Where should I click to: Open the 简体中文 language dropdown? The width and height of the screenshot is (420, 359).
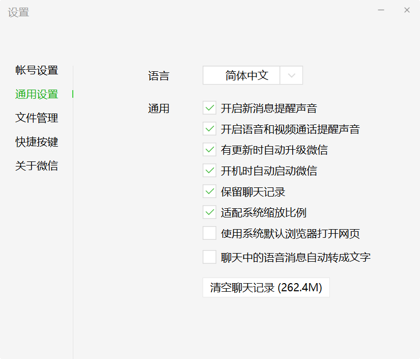tap(253, 75)
